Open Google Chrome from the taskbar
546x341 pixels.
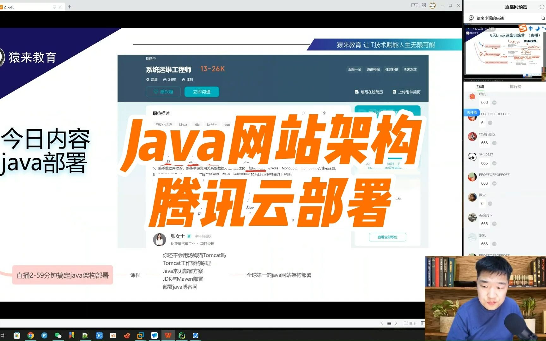31,335
